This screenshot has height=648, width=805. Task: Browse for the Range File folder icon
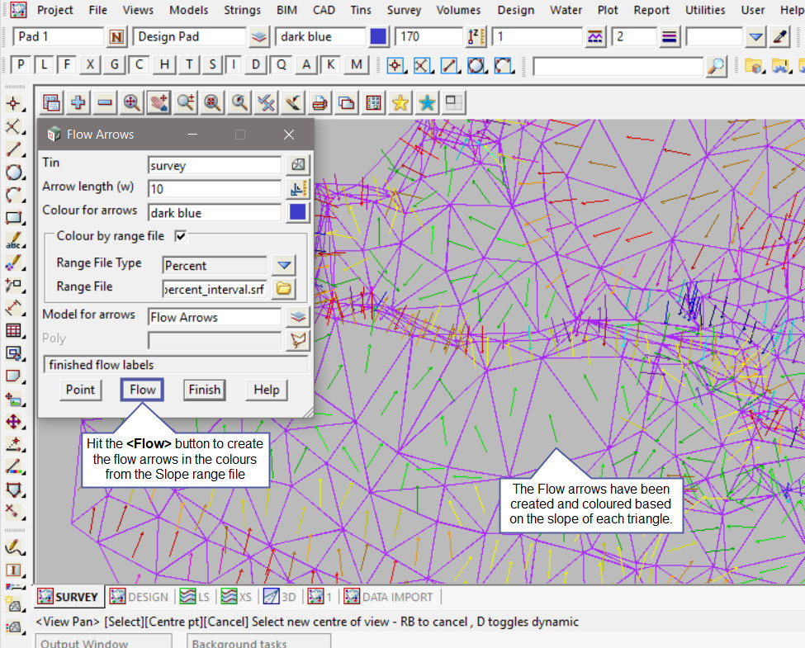coord(284,289)
